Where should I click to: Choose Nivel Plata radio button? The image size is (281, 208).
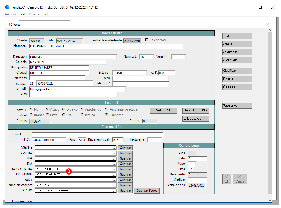tap(47, 115)
